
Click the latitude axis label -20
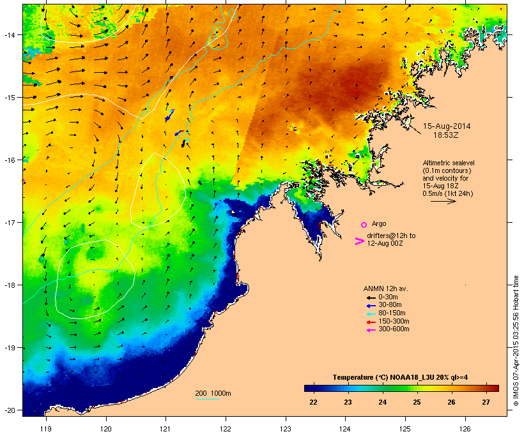tap(9, 410)
